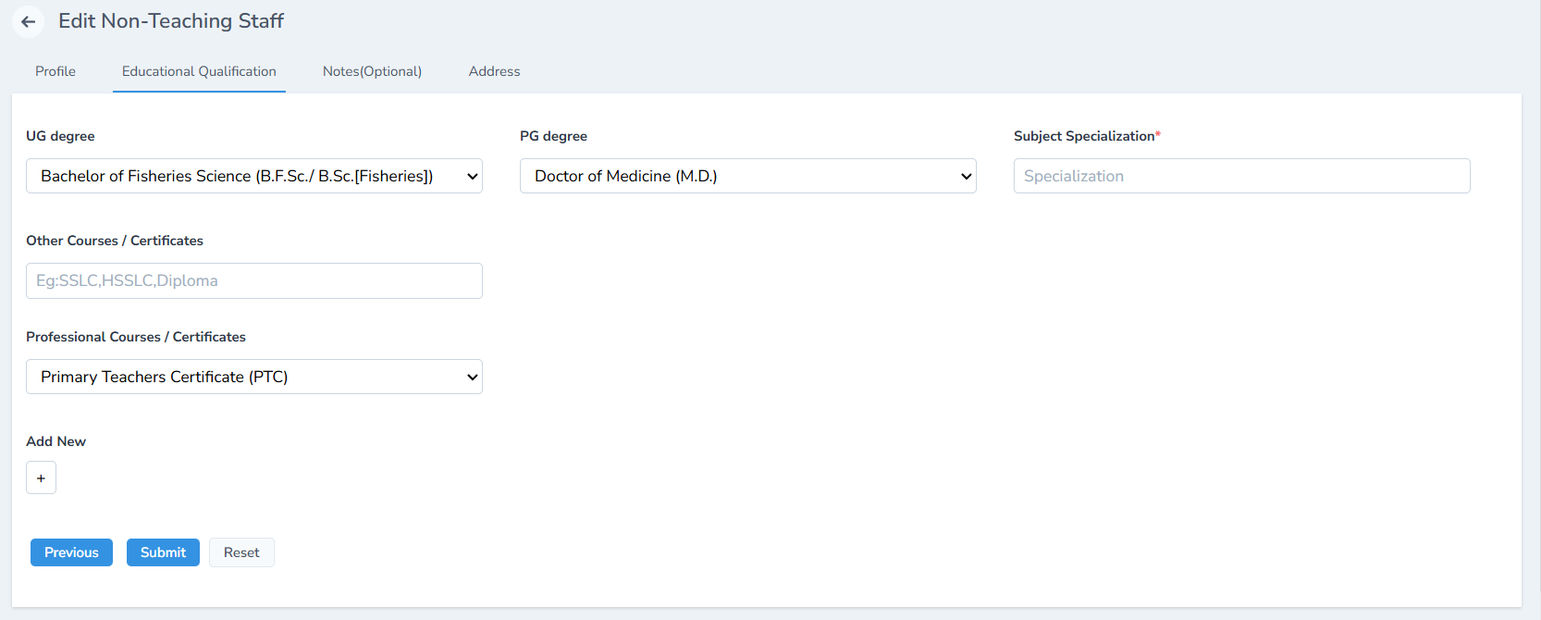Click the Add New label

click(x=55, y=441)
